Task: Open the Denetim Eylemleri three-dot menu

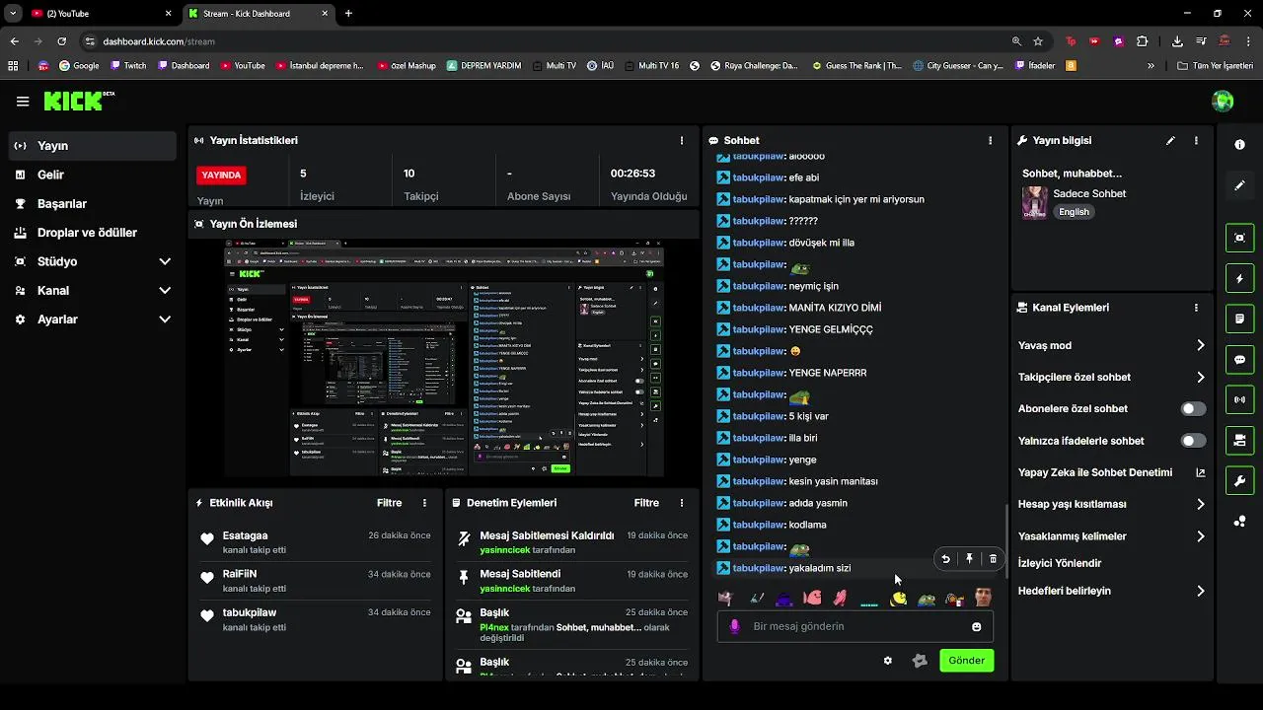Action: point(681,503)
